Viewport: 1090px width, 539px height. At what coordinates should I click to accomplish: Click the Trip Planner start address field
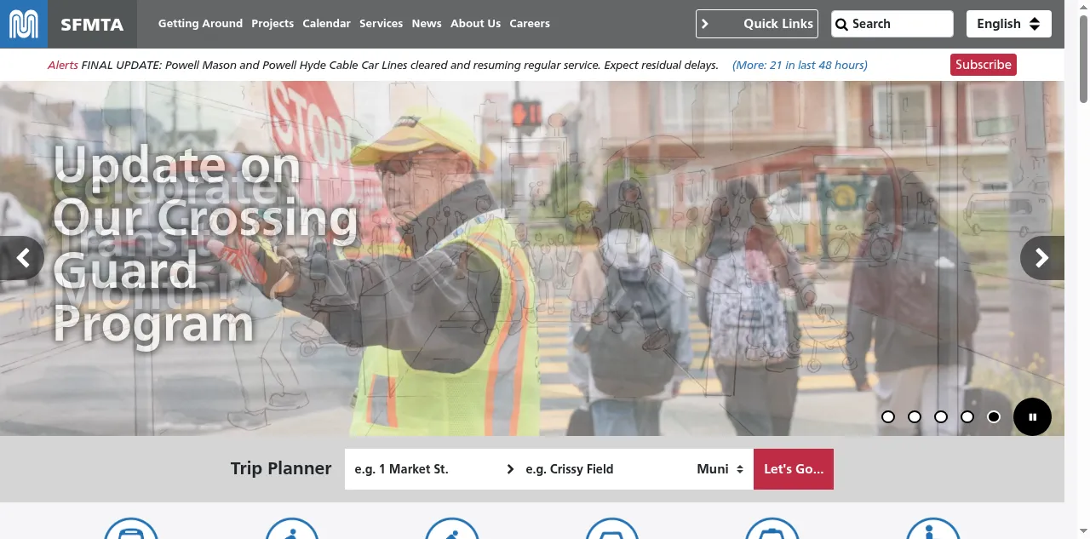click(423, 469)
